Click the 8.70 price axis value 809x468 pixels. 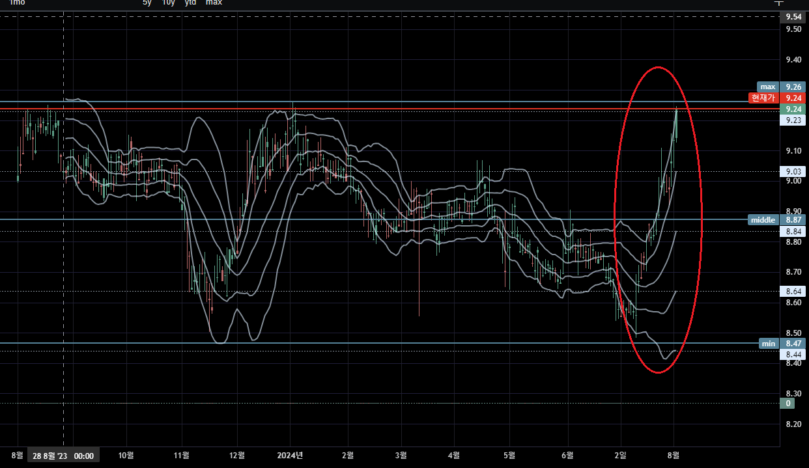(793, 272)
